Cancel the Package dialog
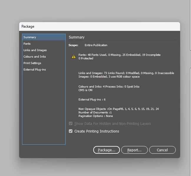191x176 pixels. pos(162,150)
